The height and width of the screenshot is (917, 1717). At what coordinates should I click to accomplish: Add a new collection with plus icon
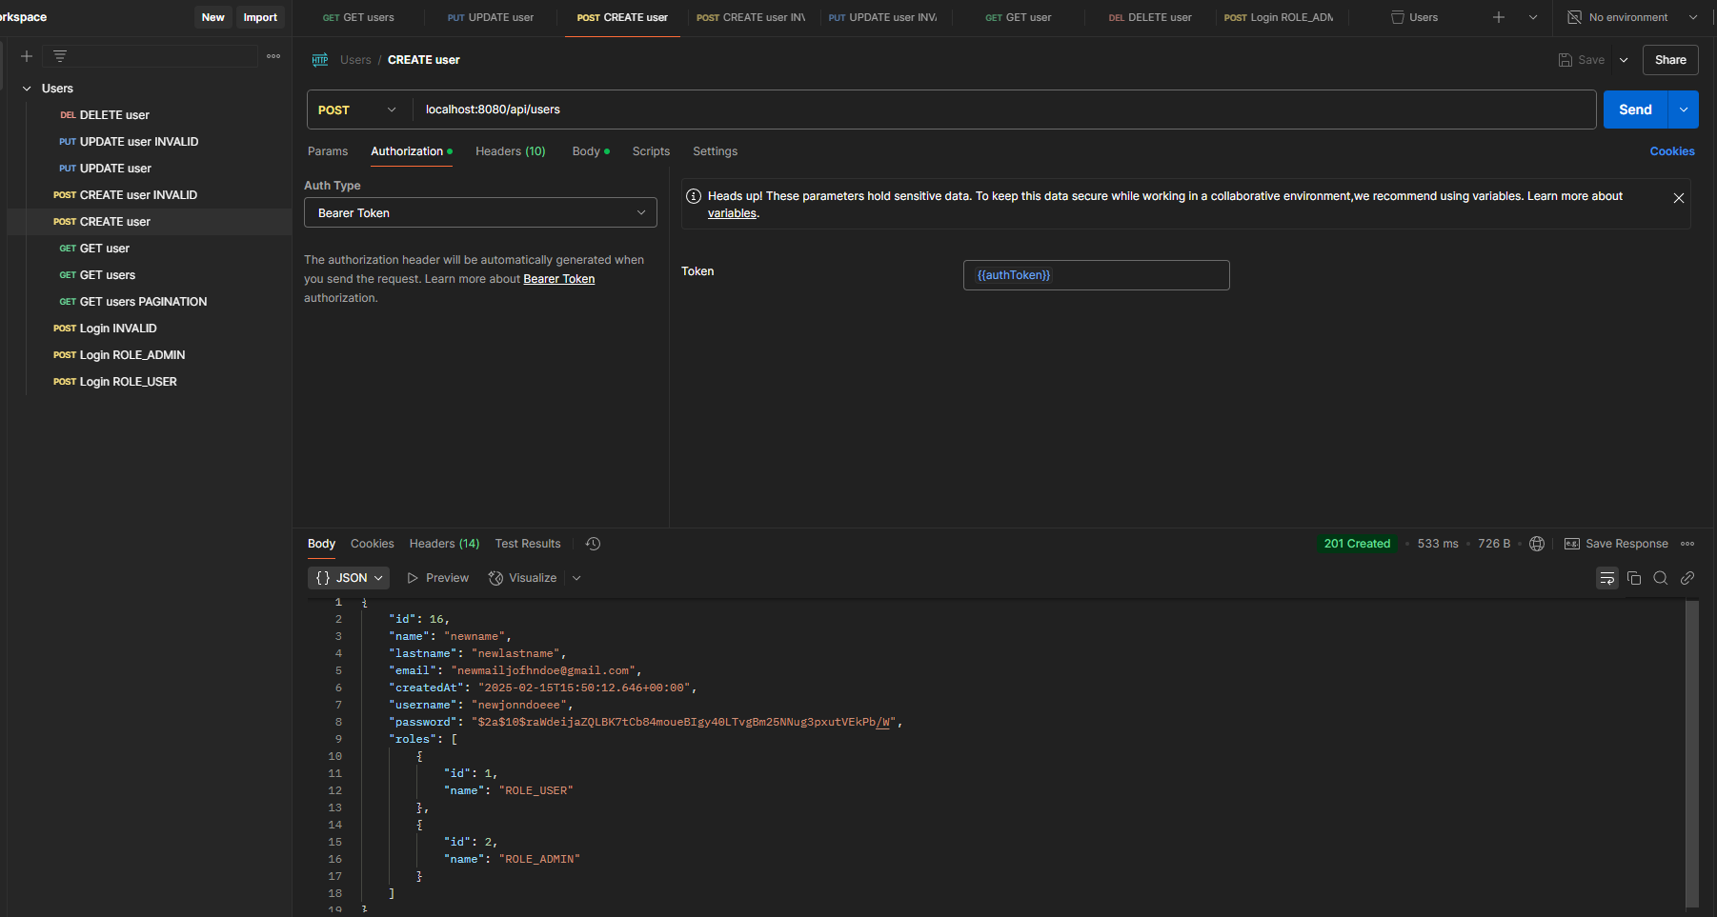click(x=27, y=57)
